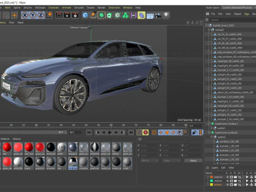
Task: Open the viewport Panel menu
Action: (x=20, y=22)
